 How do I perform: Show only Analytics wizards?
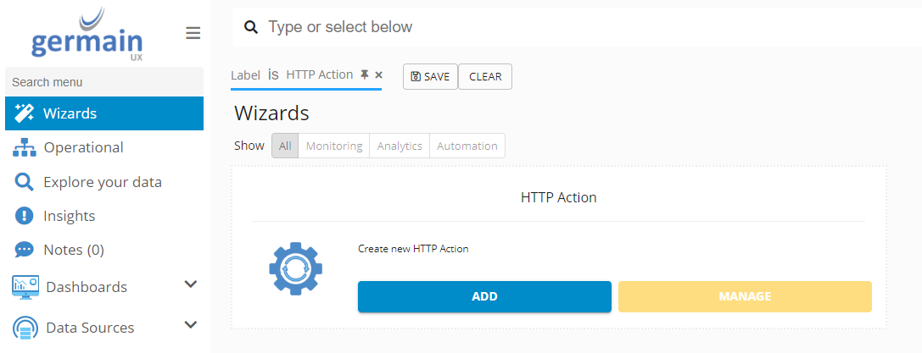pyautogui.click(x=400, y=146)
